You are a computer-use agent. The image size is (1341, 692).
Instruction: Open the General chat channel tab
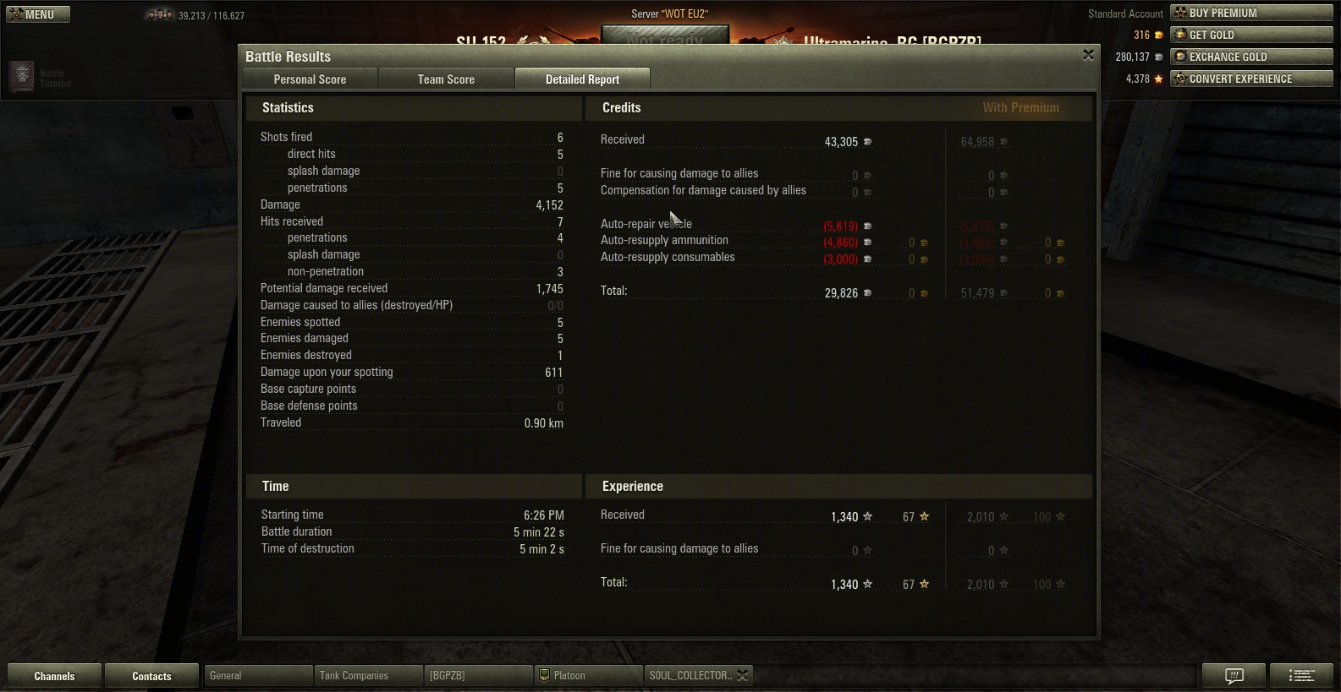pyautogui.click(x=259, y=675)
